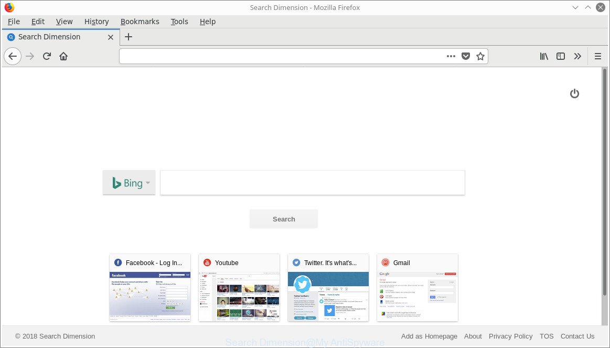Reload the current page
The image size is (610, 348).
(47, 57)
